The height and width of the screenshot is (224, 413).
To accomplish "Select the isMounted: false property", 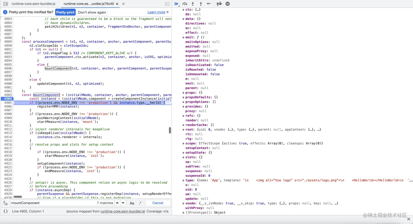I will tap(201, 69).
